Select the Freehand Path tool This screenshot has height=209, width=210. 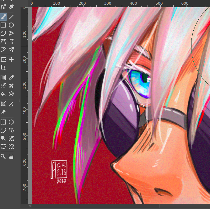tap(11, 41)
